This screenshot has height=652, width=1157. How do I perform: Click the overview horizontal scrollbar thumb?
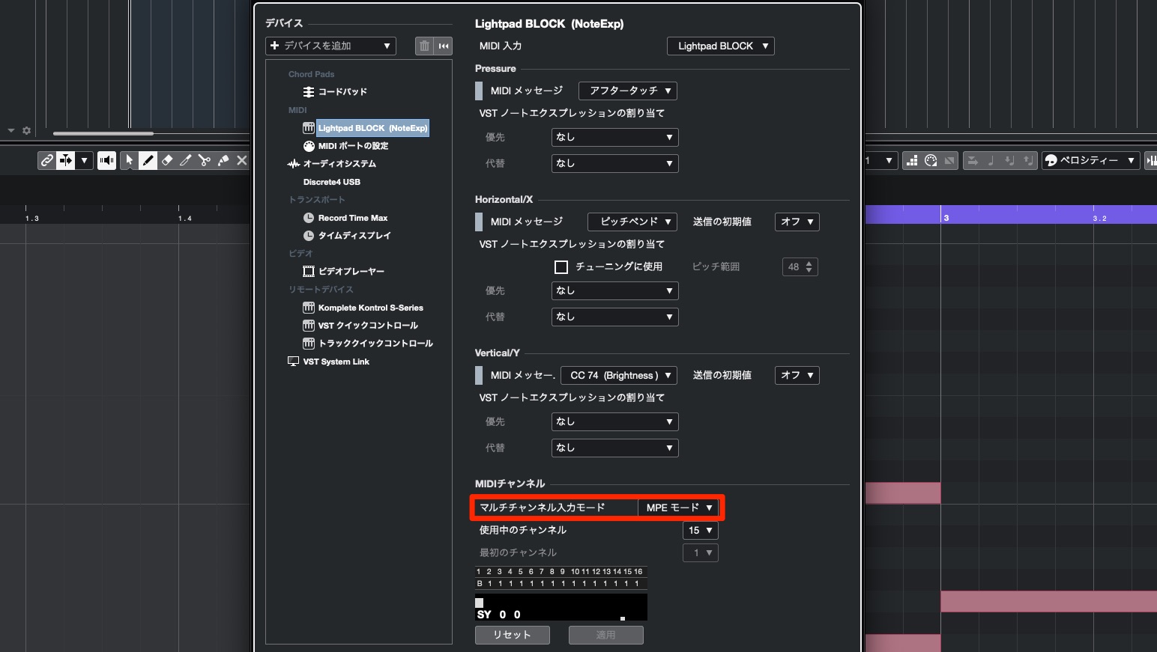(x=103, y=133)
